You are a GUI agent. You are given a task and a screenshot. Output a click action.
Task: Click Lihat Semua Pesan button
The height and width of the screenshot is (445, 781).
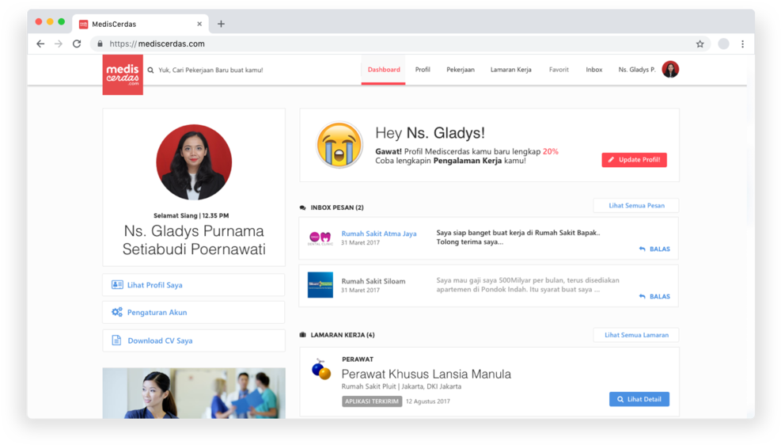[x=635, y=206]
